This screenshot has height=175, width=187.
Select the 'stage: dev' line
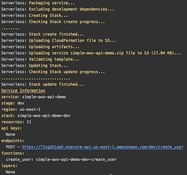(x=13, y=103)
